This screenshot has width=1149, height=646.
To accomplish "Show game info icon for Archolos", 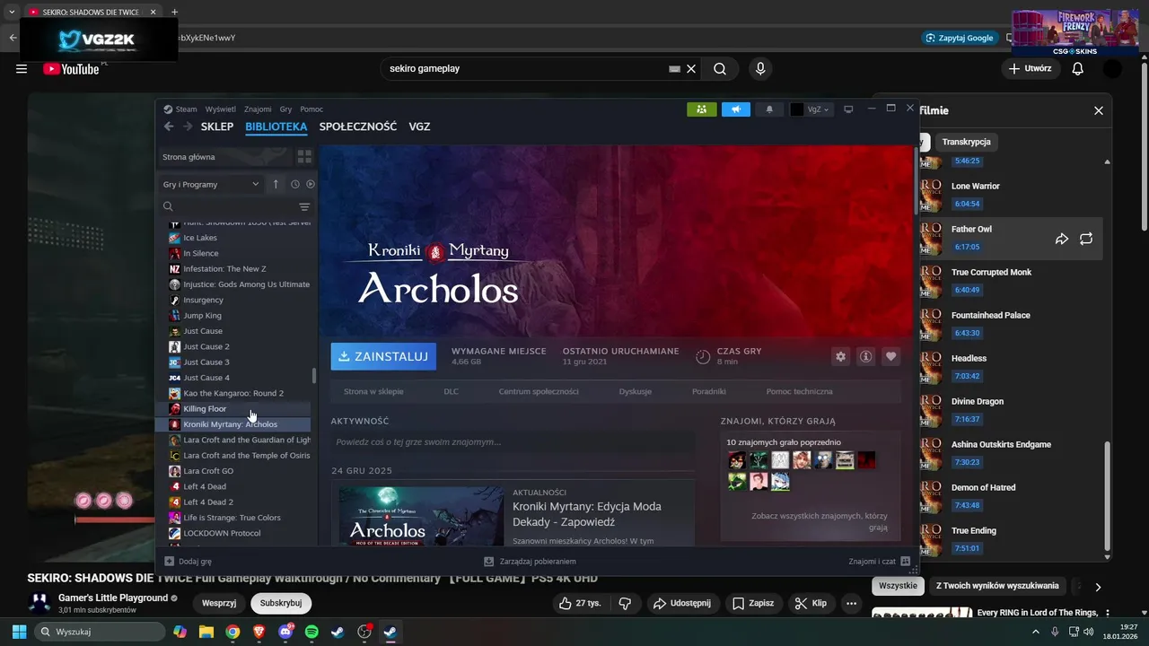I will (x=865, y=356).
